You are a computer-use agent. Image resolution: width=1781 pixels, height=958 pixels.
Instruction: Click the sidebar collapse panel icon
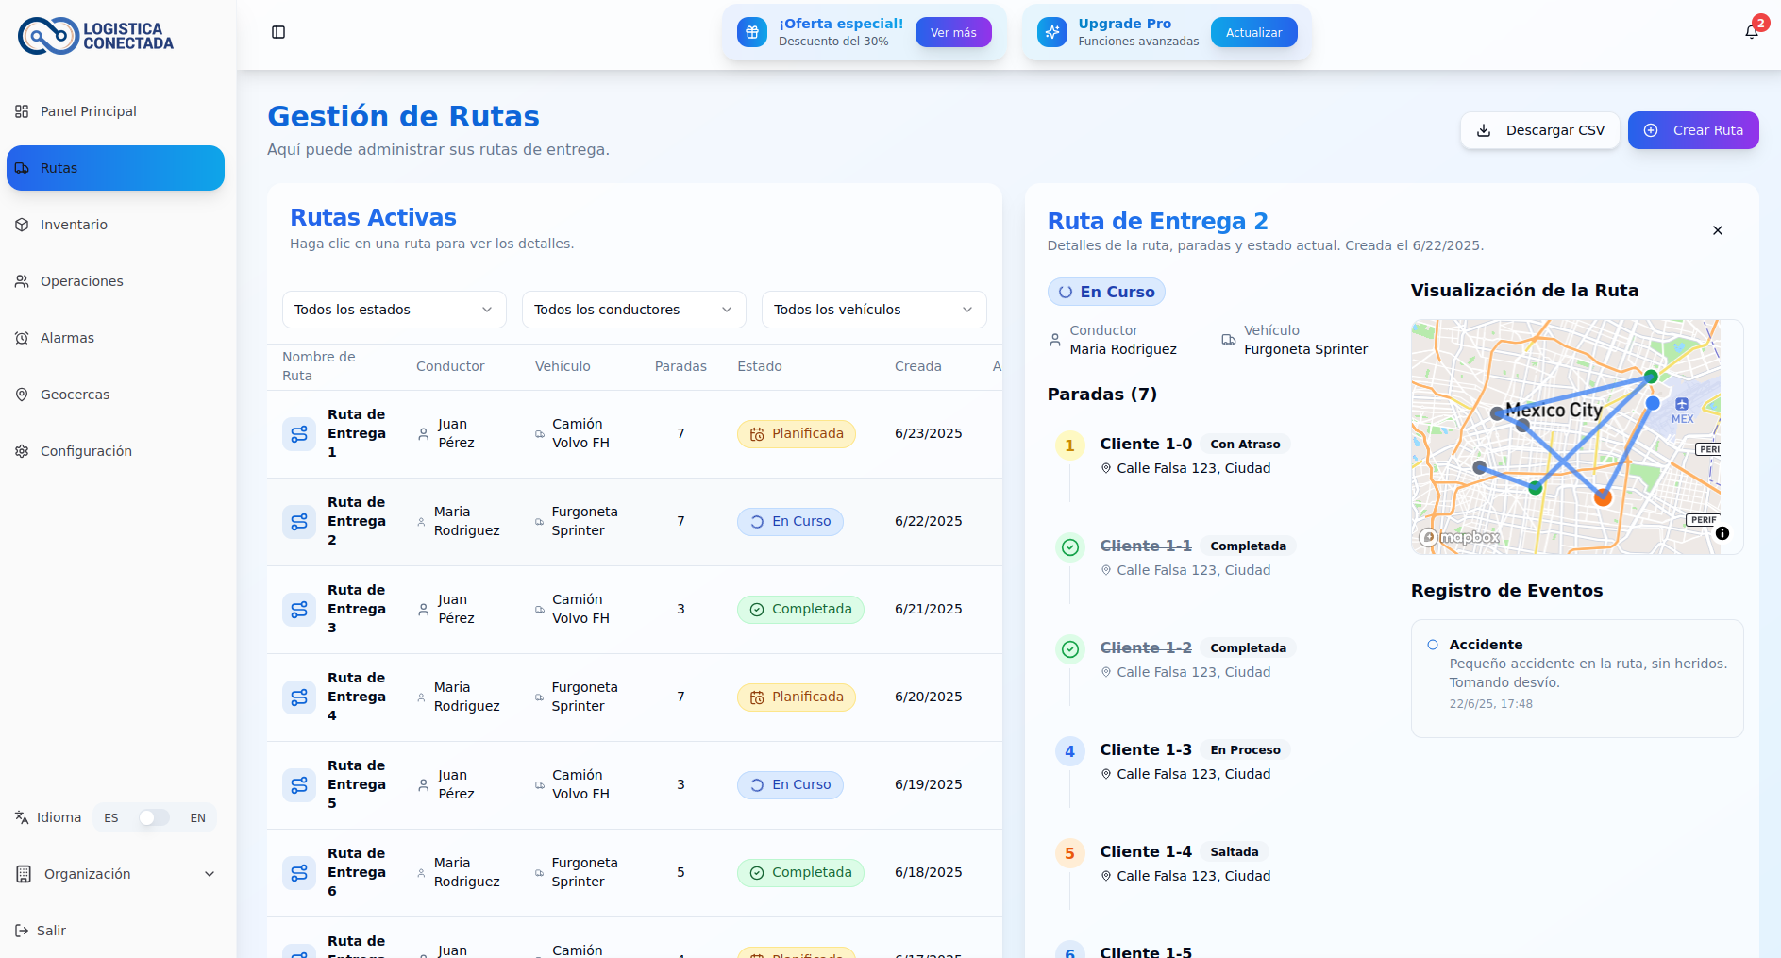pyautogui.click(x=278, y=32)
